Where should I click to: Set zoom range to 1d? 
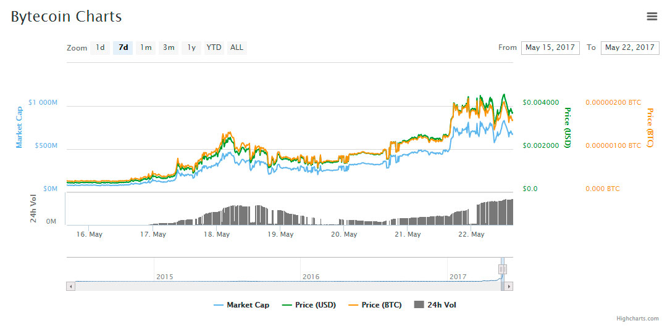100,47
